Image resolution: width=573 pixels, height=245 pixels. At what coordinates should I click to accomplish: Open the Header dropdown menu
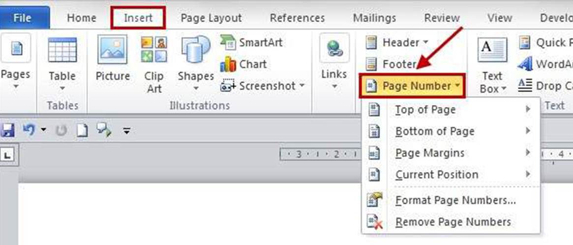397,43
